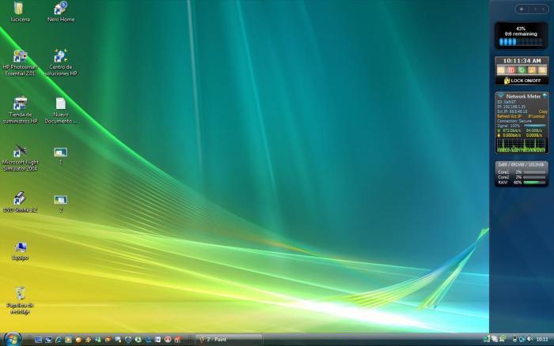Image resolution: width=554 pixels, height=346 pixels.
Task: Toggle LOCK ON/OFF in the gadget
Action: (522, 81)
